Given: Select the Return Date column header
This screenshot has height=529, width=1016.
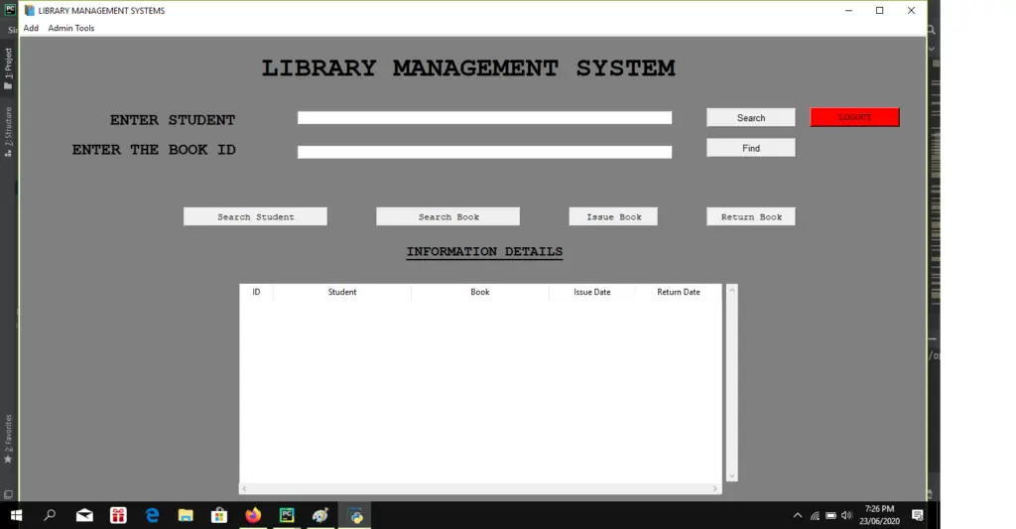Looking at the screenshot, I should click(x=679, y=293).
